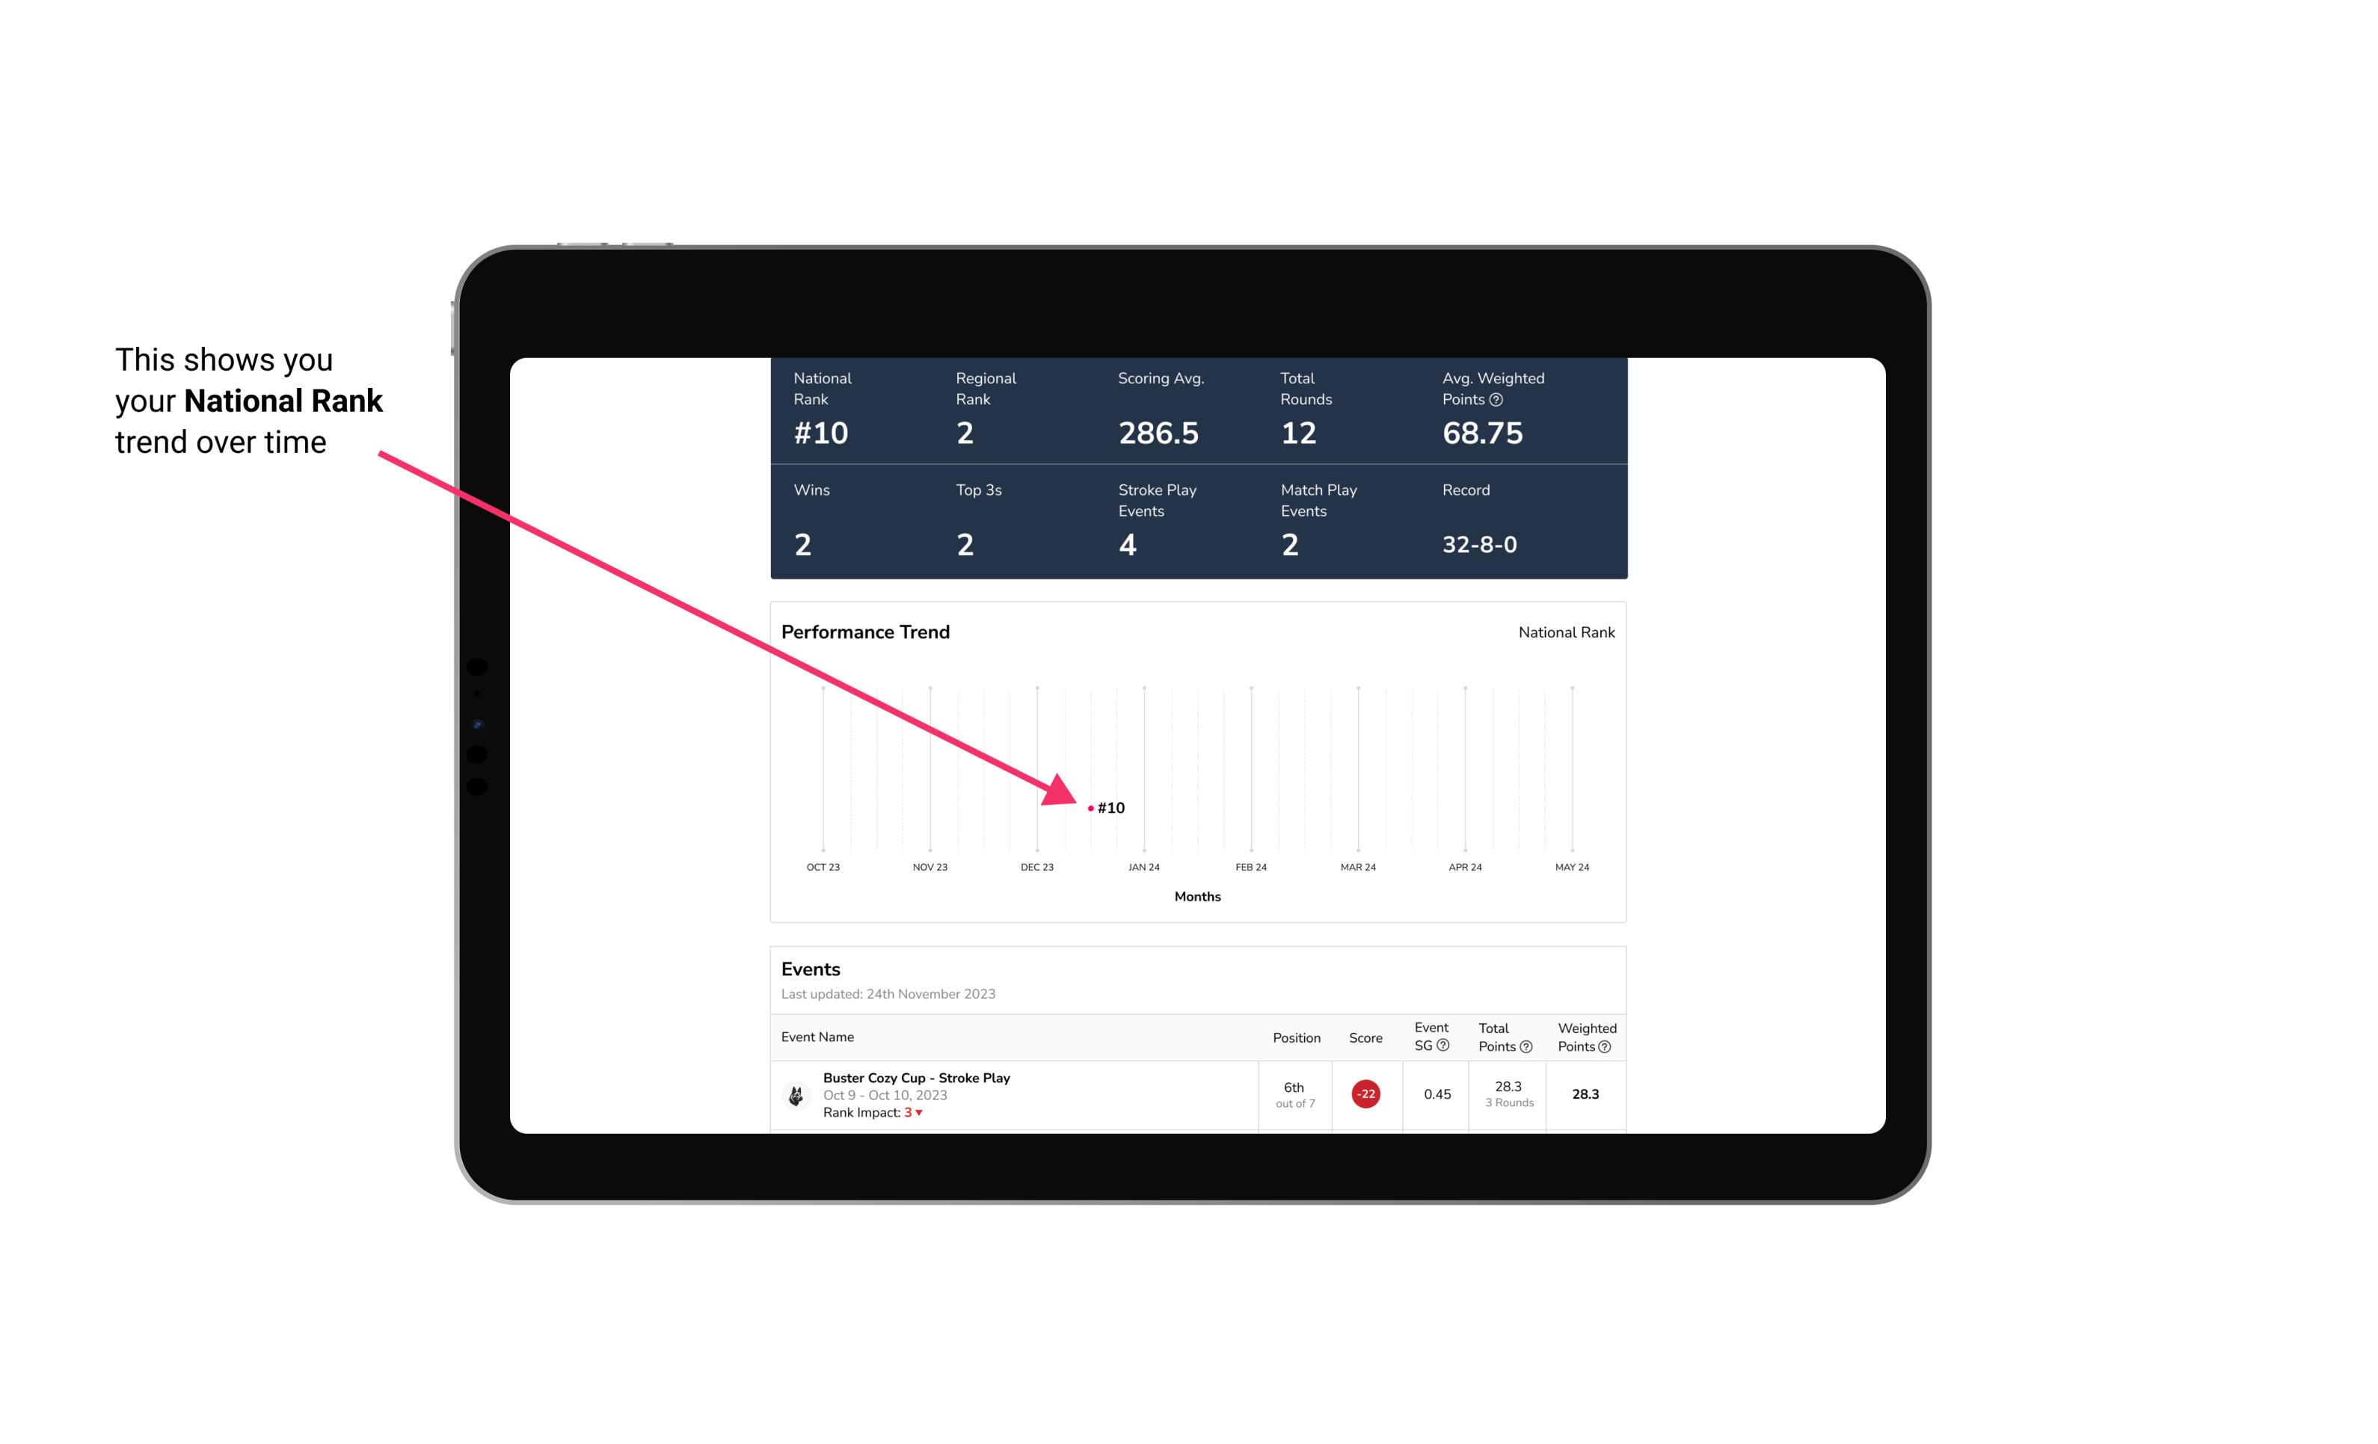
Task: Click the -22 score badge for Buster Cozy Cup
Action: tap(1365, 1093)
